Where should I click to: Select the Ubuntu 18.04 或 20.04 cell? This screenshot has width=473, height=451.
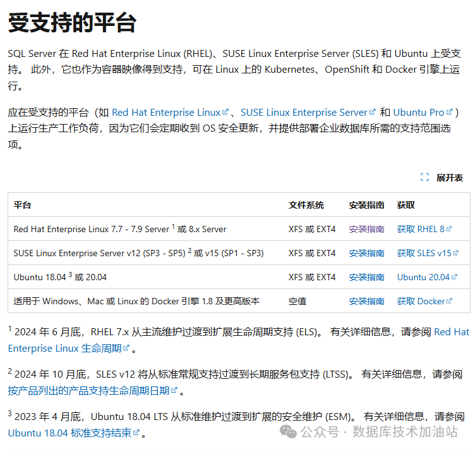(x=60, y=276)
